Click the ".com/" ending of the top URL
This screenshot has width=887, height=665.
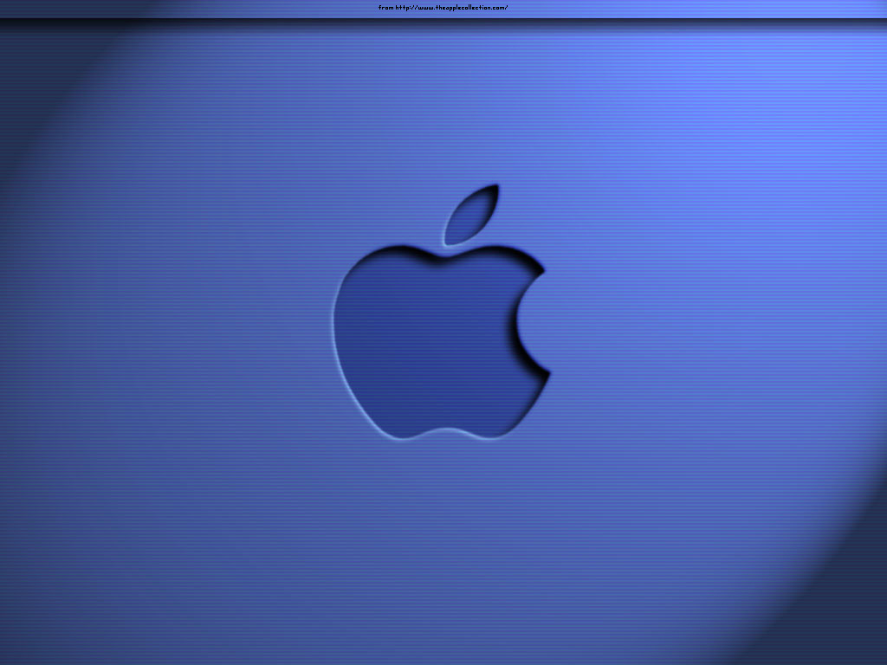(x=499, y=8)
